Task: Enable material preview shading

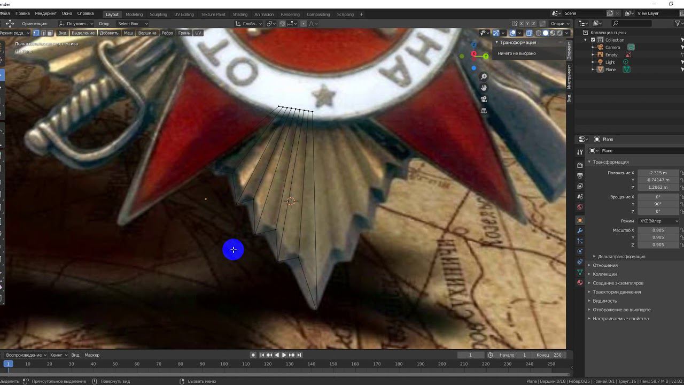Action: [552, 33]
